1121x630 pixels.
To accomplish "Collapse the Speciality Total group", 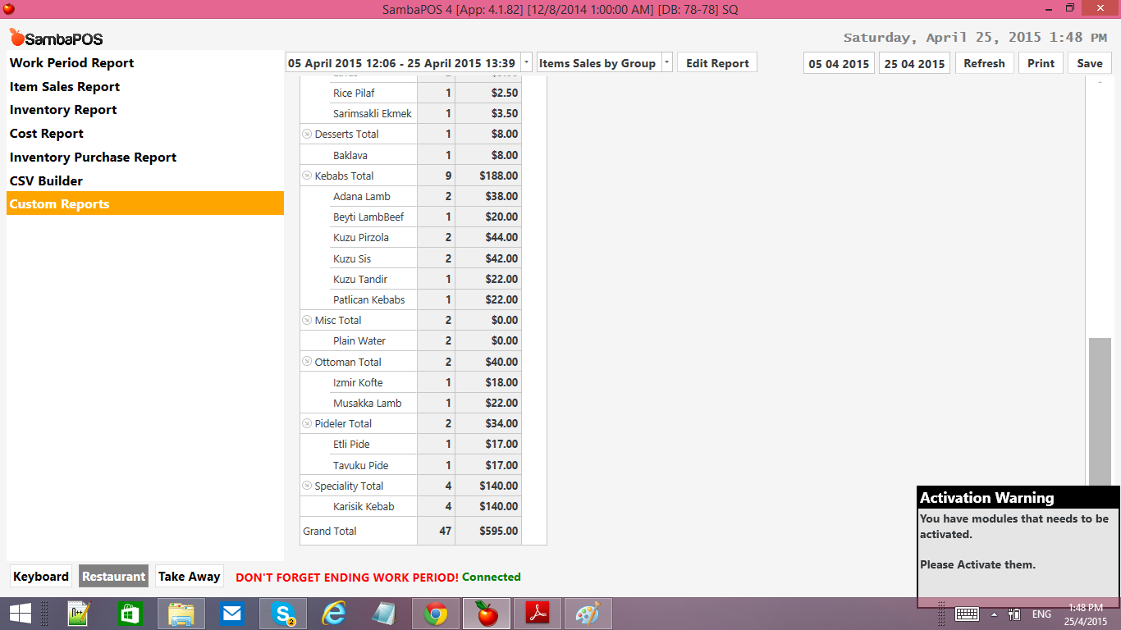I will (308, 485).
